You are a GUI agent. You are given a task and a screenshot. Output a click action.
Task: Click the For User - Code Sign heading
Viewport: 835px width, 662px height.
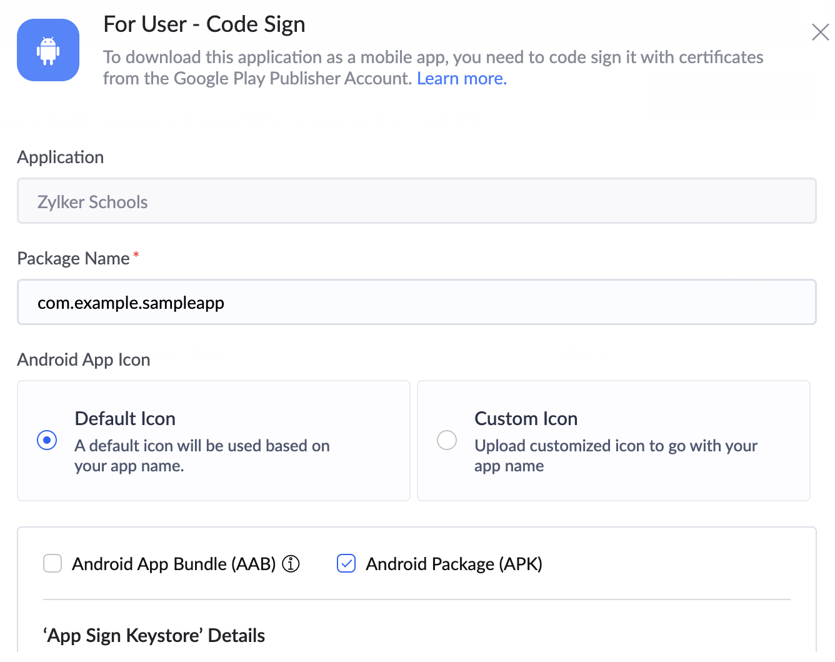tap(204, 24)
